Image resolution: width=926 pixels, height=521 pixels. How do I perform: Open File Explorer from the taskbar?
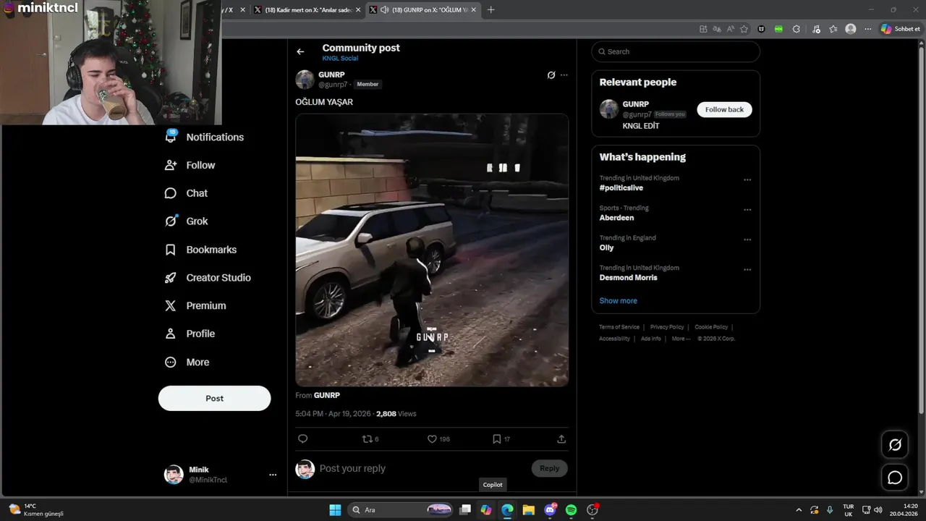tap(529, 510)
